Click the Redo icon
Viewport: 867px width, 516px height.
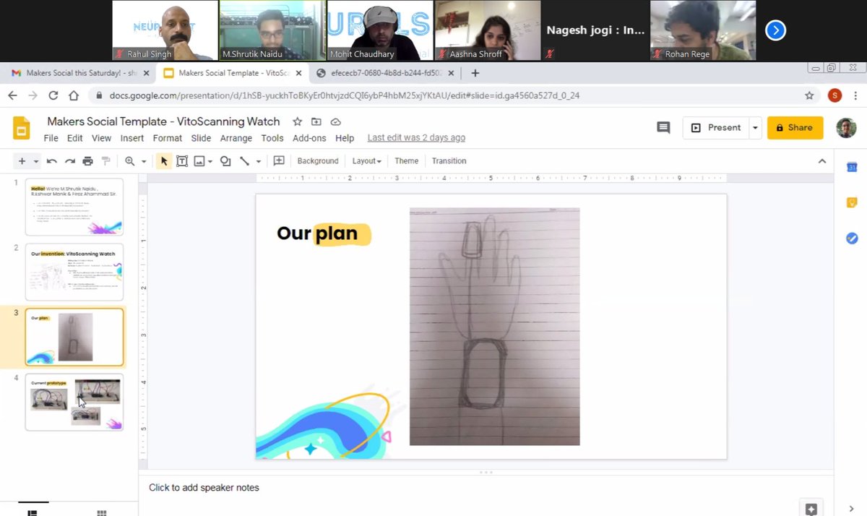(69, 160)
